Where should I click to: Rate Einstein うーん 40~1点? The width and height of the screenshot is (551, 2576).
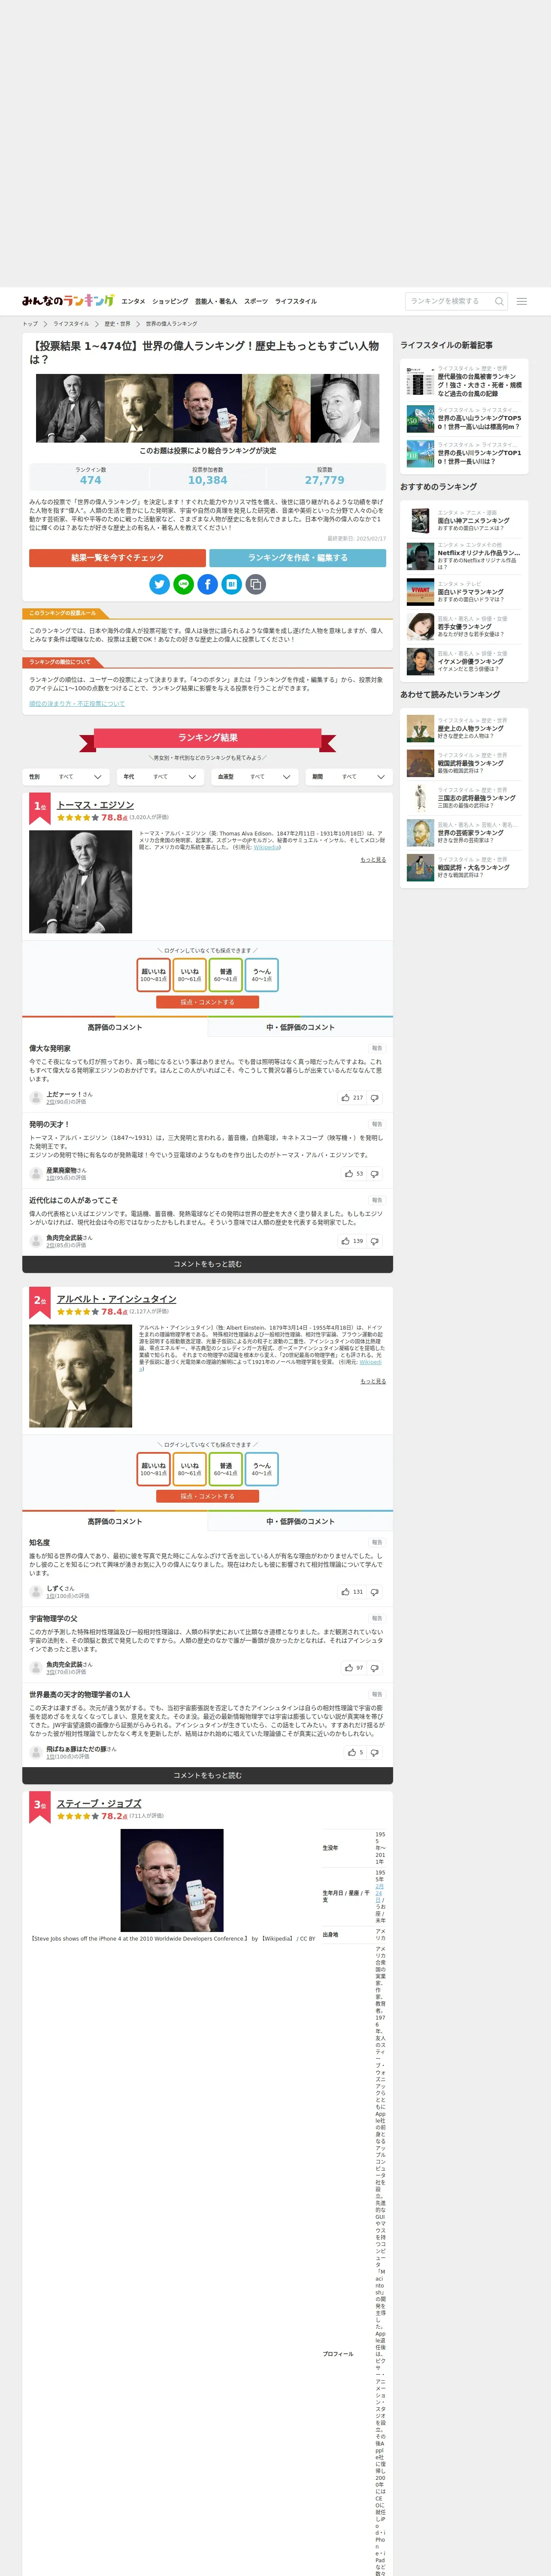point(262,1469)
